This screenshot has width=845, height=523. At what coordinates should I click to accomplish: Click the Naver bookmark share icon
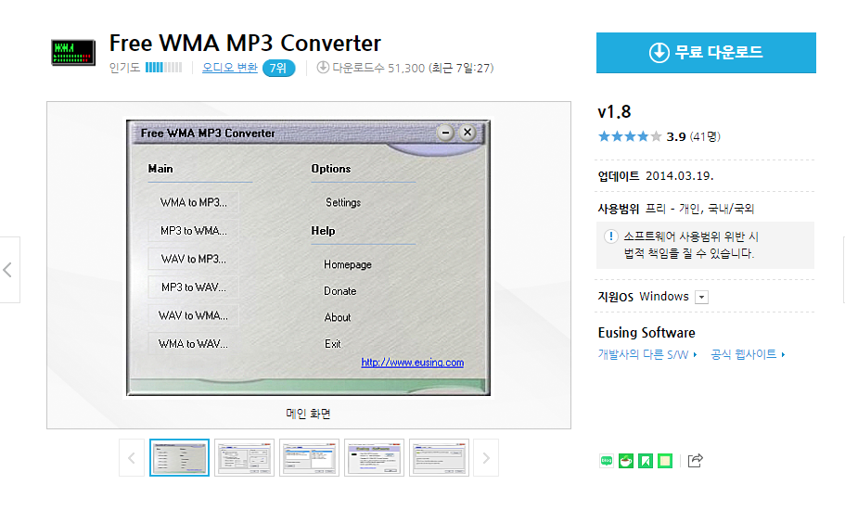645,461
